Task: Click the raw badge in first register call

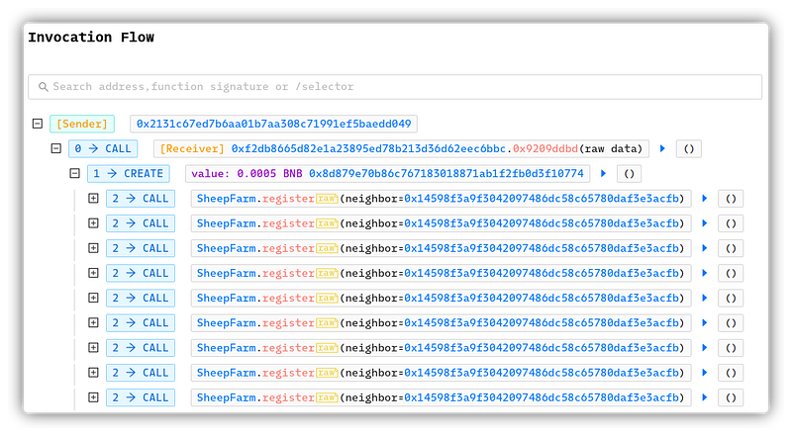Action: pyautogui.click(x=327, y=199)
